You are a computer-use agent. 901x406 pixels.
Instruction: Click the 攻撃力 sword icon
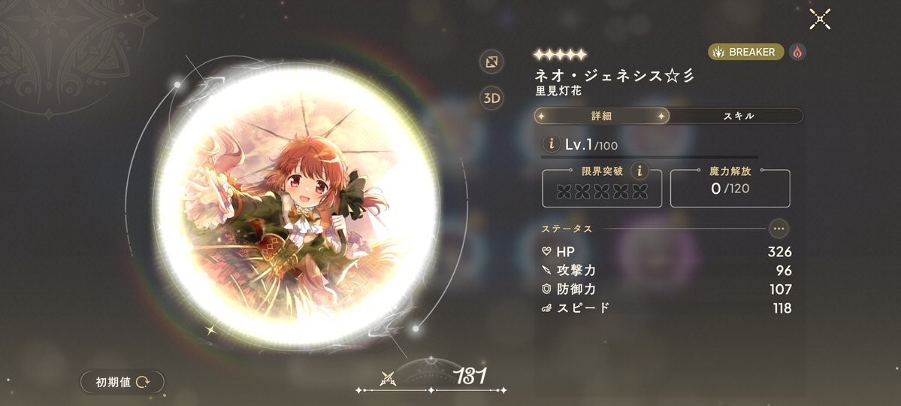pos(546,270)
